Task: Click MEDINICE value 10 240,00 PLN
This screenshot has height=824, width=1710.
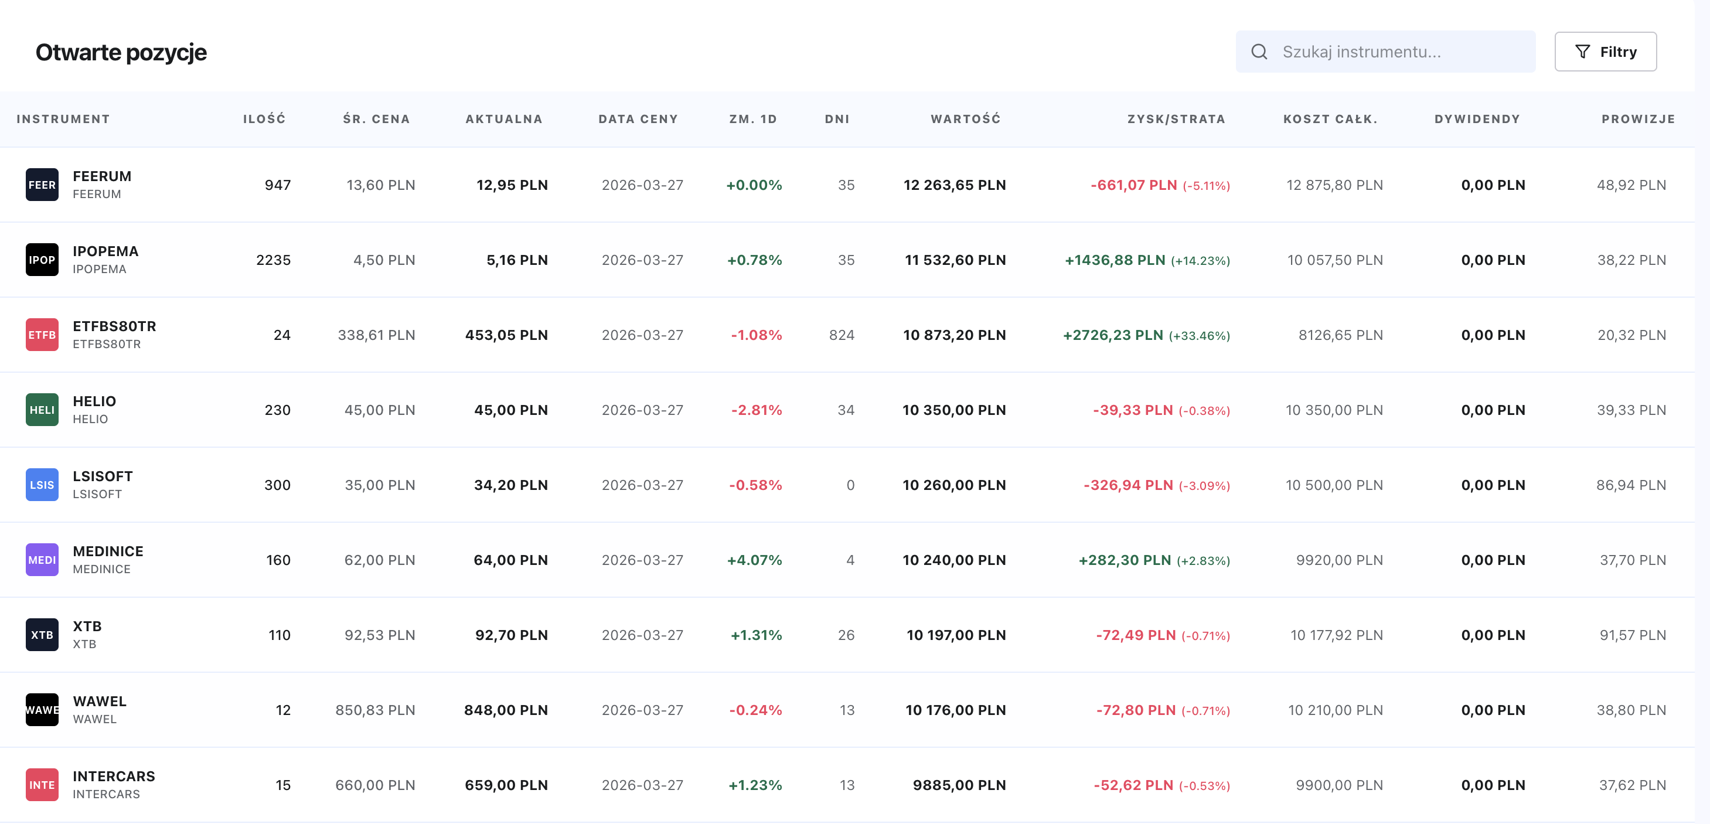Action: tap(954, 560)
